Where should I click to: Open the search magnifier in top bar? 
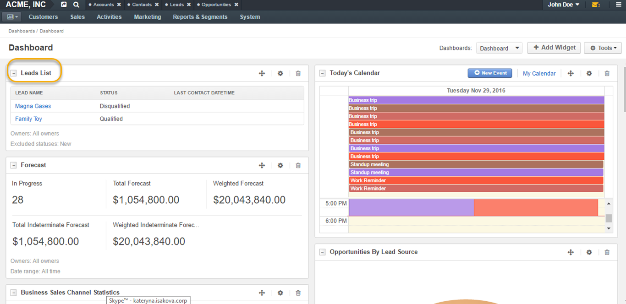click(x=76, y=5)
